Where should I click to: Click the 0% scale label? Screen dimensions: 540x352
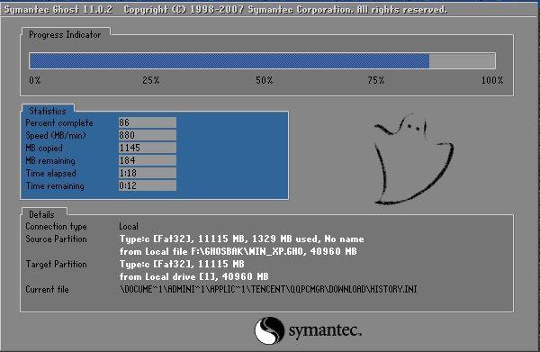[35, 80]
